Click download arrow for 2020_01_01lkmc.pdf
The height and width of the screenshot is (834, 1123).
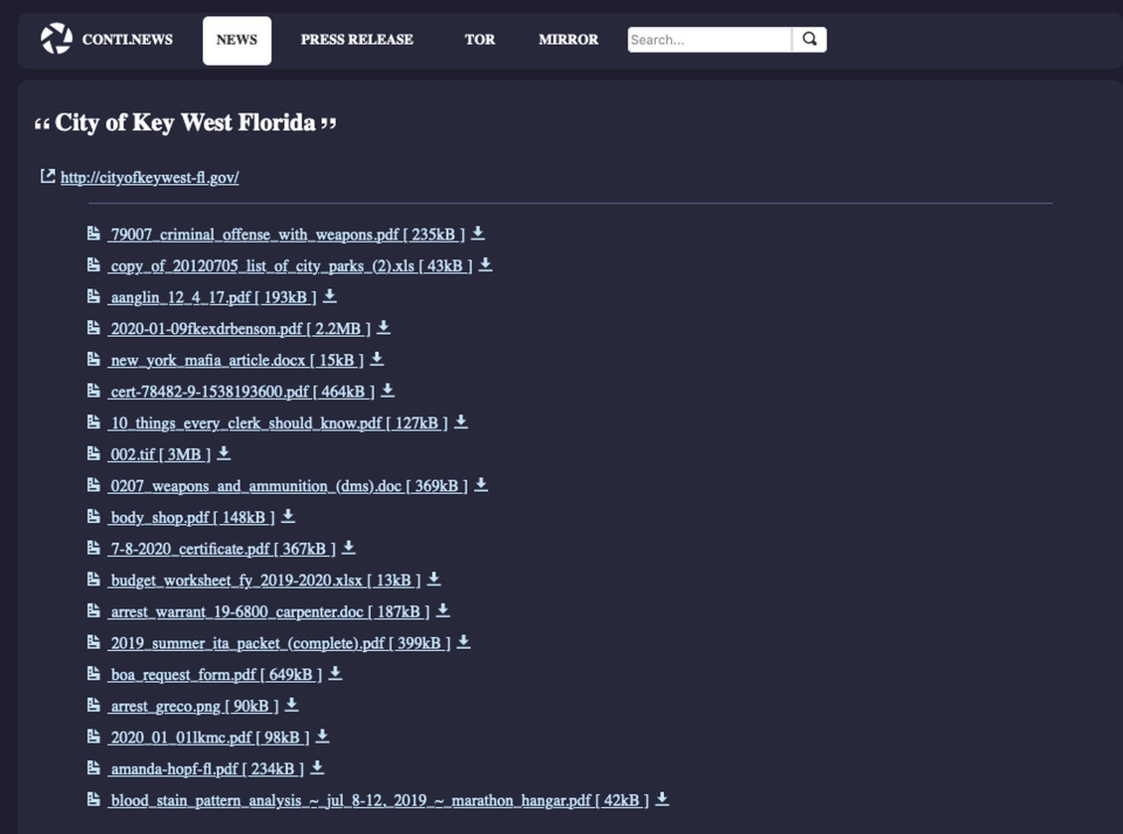pos(322,737)
